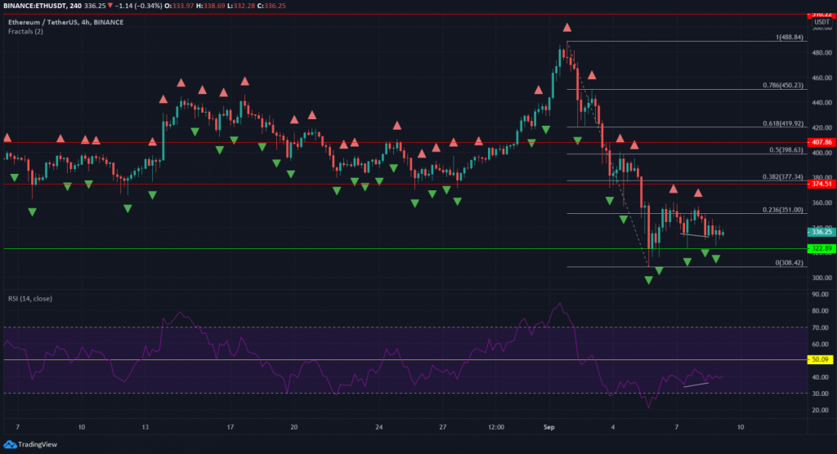Click 440.00 on the price scale
This screenshot has width=837, height=454.
point(821,102)
